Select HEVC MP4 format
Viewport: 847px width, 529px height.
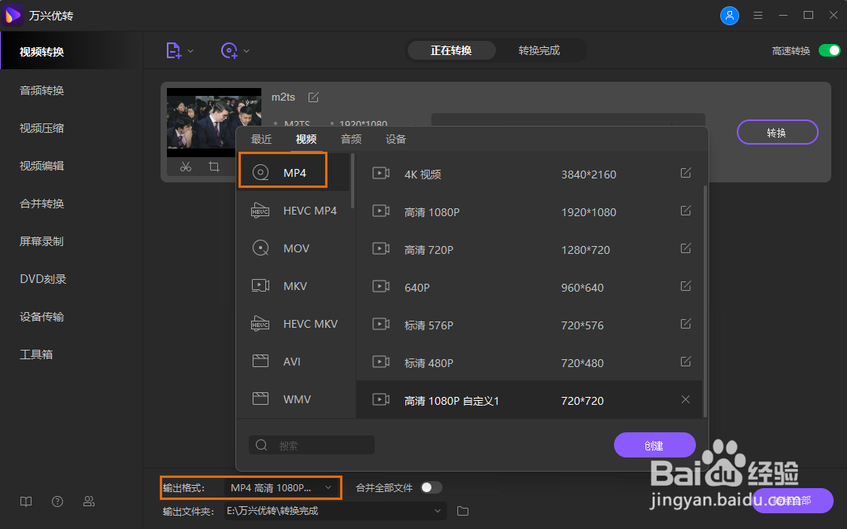(x=295, y=211)
